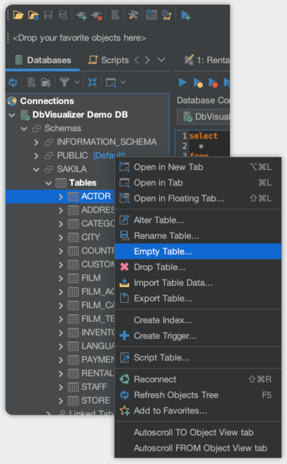Click the red X icon next to Drop Table
The height and width of the screenshot is (464, 287).
(x=124, y=267)
